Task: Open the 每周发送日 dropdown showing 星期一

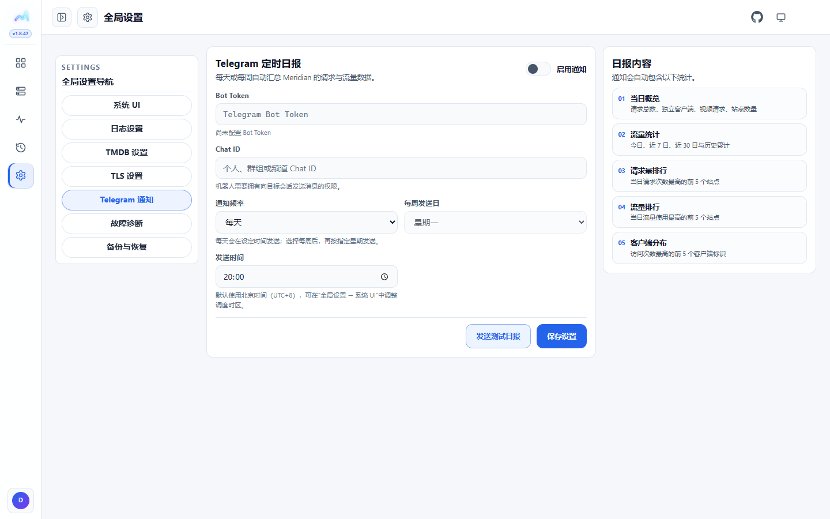Action: point(495,223)
